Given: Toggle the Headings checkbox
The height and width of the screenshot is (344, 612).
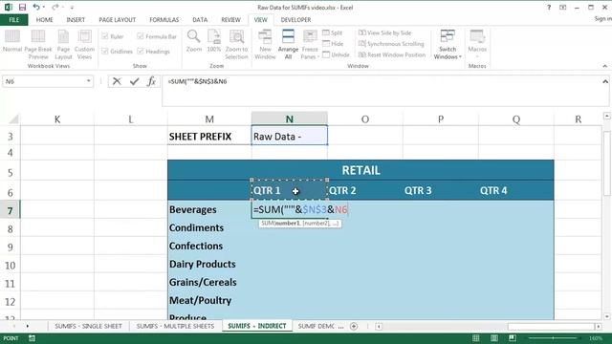Looking at the screenshot, I should click(x=153, y=51).
